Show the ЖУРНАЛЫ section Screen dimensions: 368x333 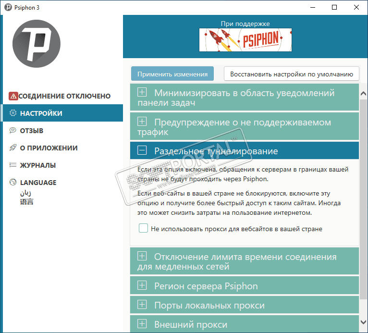(x=63, y=165)
